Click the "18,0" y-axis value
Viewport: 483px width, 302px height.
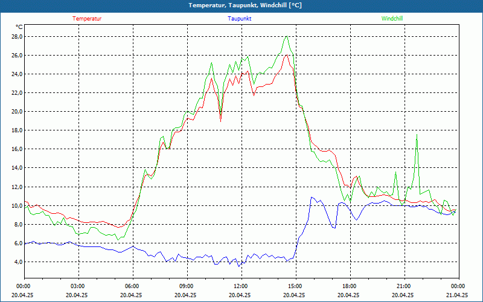click(18, 130)
